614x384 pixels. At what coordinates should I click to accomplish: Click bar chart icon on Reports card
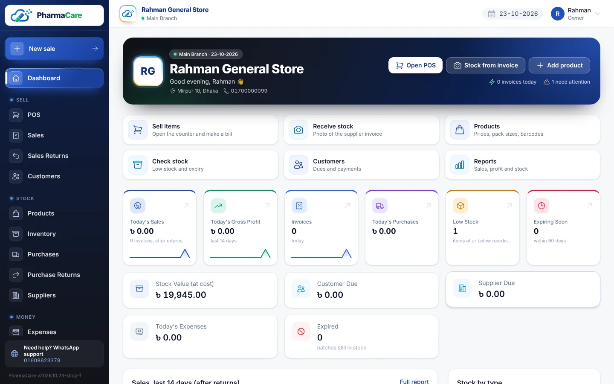pyautogui.click(x=460, y=165)
